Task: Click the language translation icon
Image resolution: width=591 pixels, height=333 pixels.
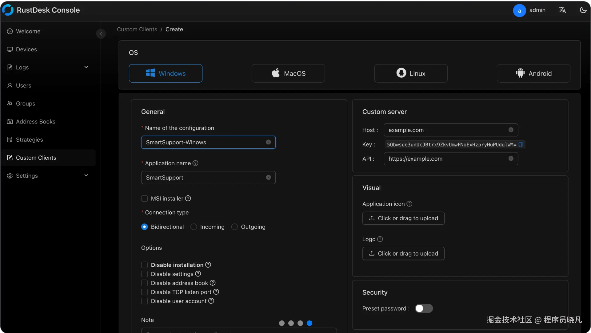Action: [x=562, y=10]
